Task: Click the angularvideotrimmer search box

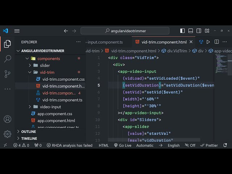Action: [x=125, y=31]
